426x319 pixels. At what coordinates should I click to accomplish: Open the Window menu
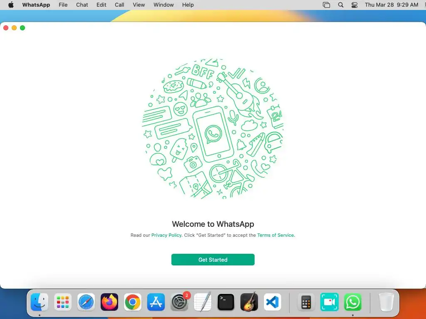pyautogui.click(x=163, y=5)
